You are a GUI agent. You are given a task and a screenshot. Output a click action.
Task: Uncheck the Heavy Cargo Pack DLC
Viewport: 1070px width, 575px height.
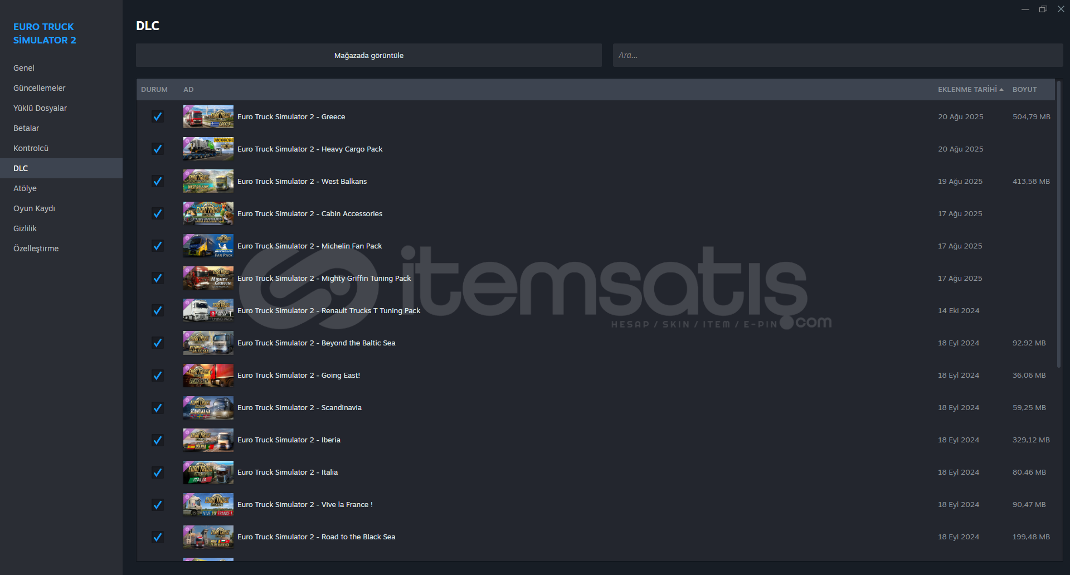point(158,149)
